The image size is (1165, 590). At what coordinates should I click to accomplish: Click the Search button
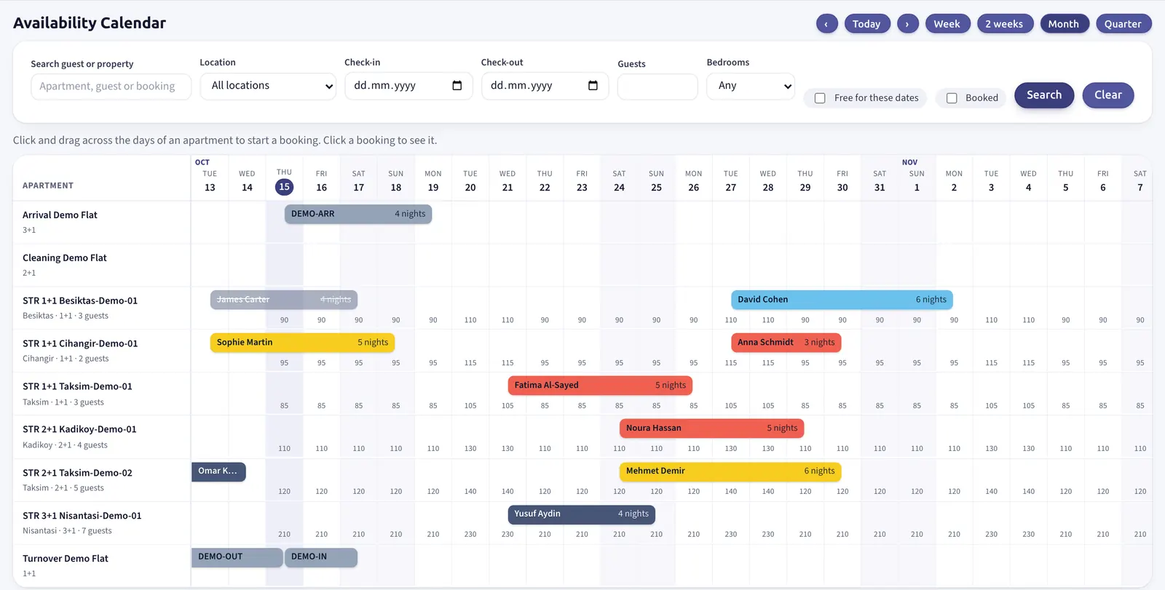point(1044,95)
